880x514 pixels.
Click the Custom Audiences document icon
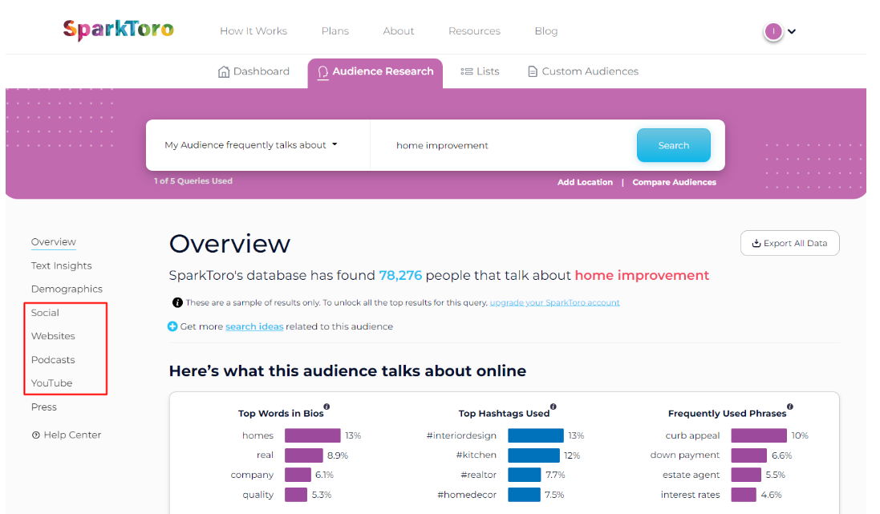tap(533, 71)
